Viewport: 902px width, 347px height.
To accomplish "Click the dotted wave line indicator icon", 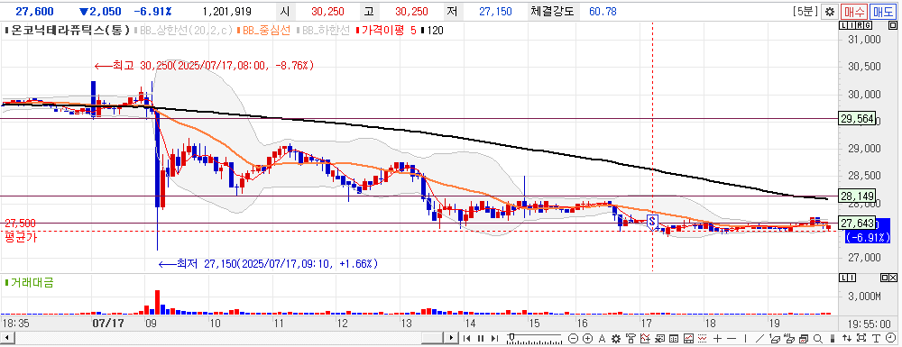I will tap(702, 338).
